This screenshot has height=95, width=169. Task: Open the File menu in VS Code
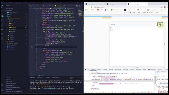pos(5,3)
